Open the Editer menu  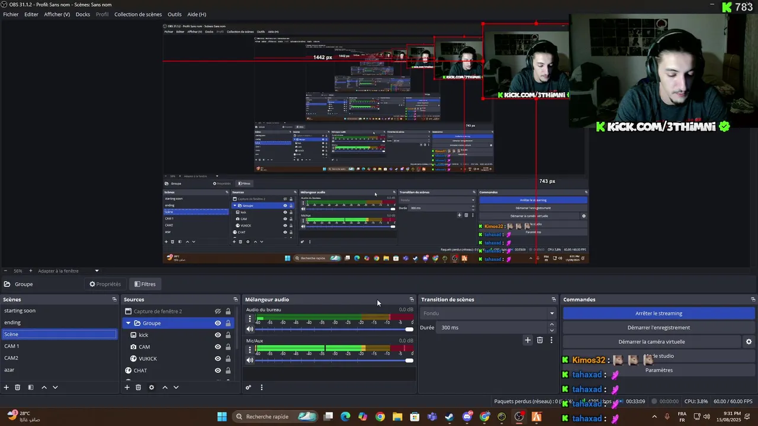(31, 14)
